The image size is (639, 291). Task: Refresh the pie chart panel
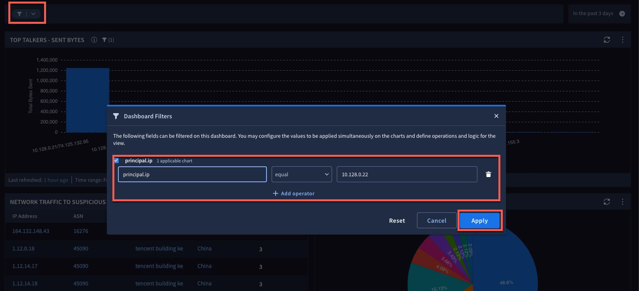click(x=607, y=202)
